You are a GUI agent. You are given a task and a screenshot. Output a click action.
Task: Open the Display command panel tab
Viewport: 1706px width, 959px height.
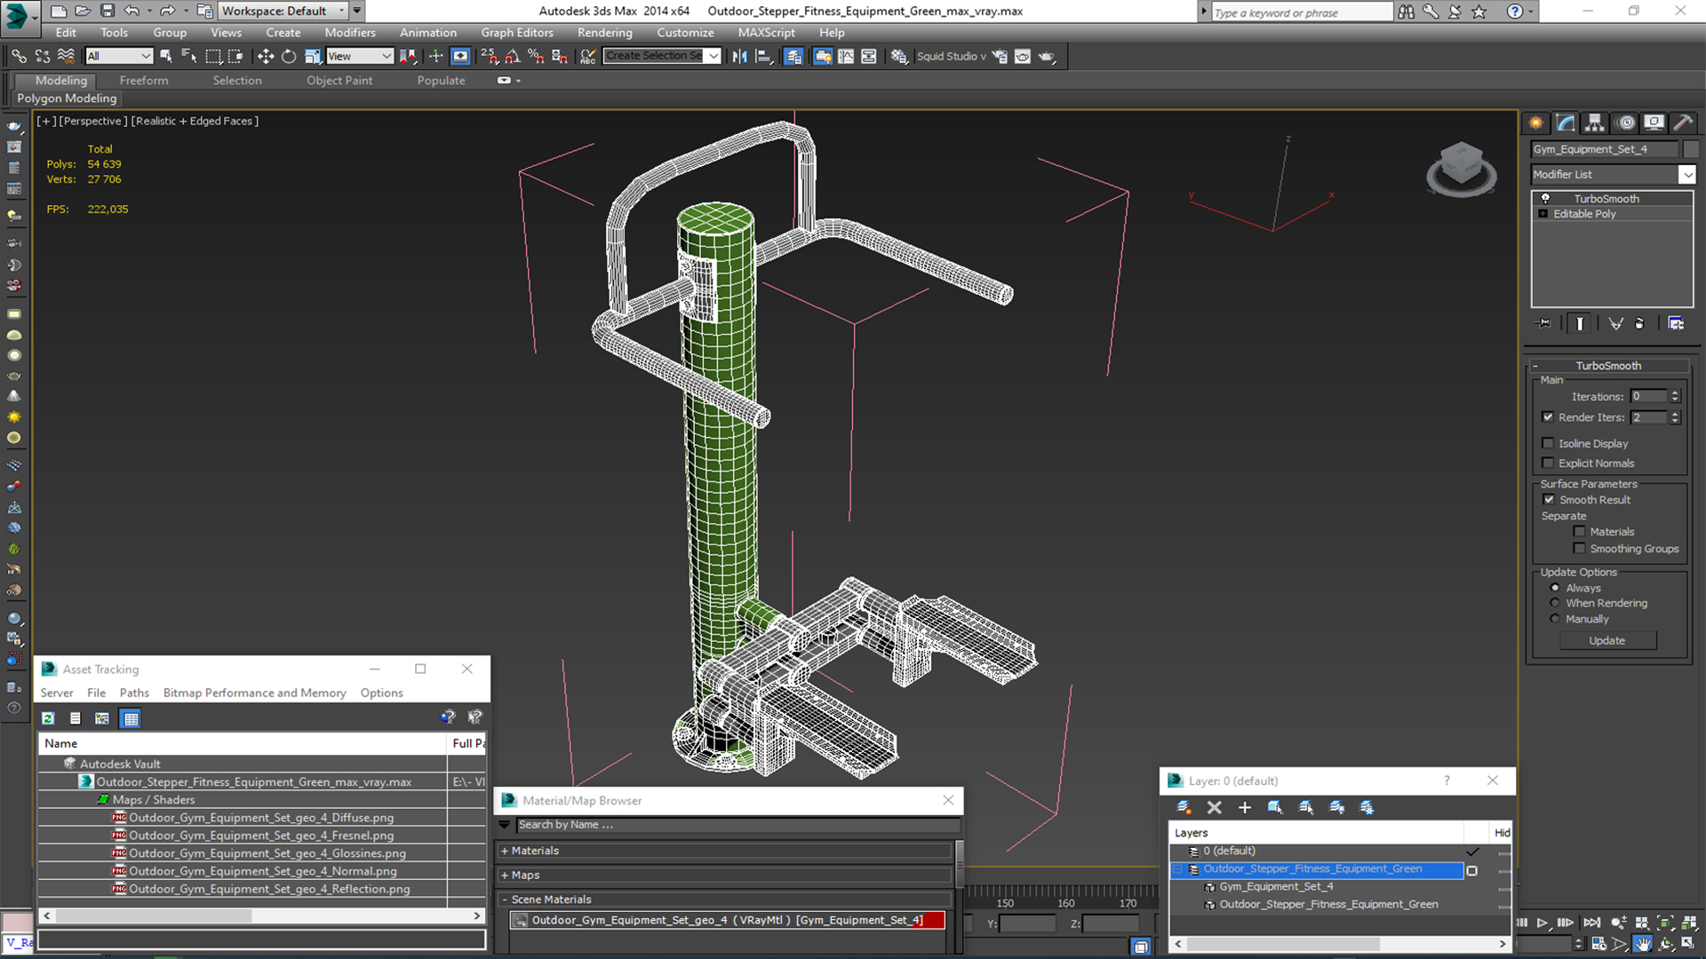pos(1654,123)
